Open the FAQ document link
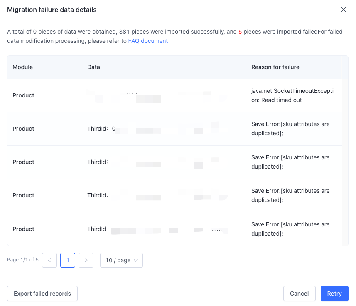Image resolution: width=356 pixels, height=306 pixels. coord(148,41)
